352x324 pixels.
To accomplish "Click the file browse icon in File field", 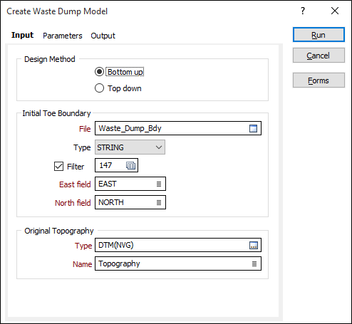I will 253,128.
